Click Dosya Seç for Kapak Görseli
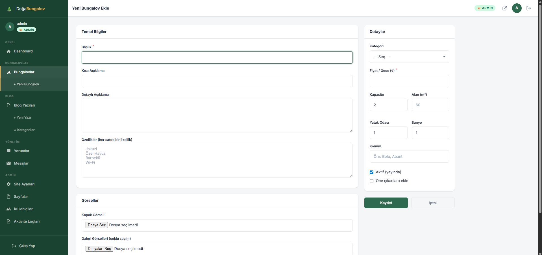The height and width of the screenshot is (255, 542). click(97, 225)
